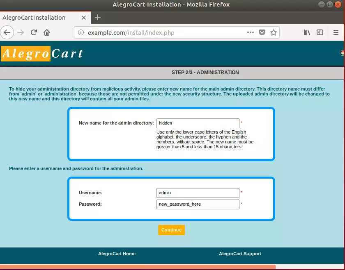Click the language flag icon
Viewport: 345px width, 270px height.
click(x=343, y=53)
